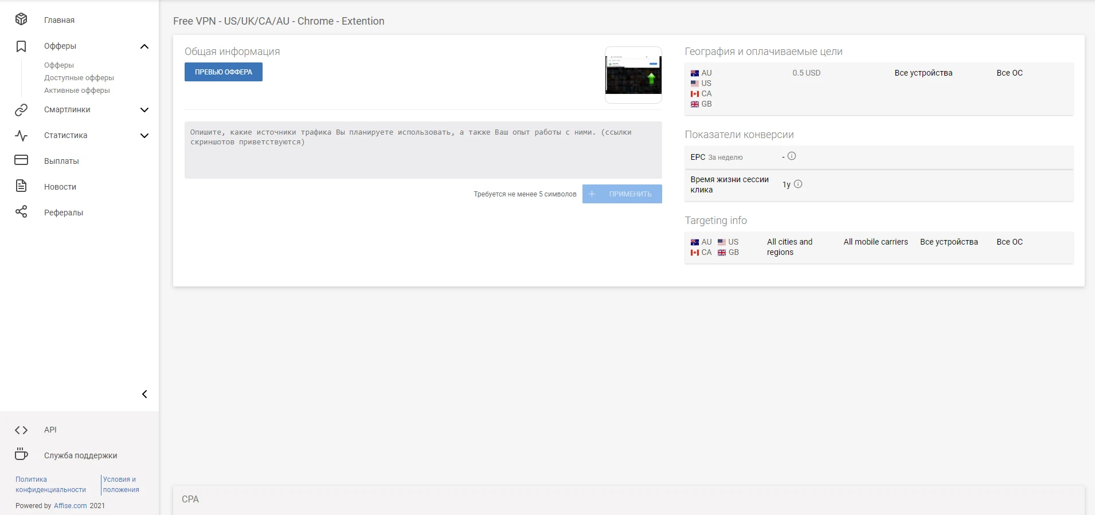The image size is (1095, 515).
Task: Go to Главная in the sidebar
Action: [x=59, y=20]
